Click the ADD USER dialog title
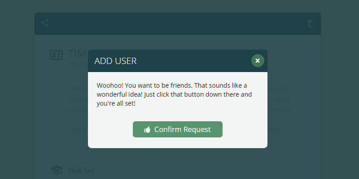The width and height of the screenshot is (359, 179). (115, 61)
